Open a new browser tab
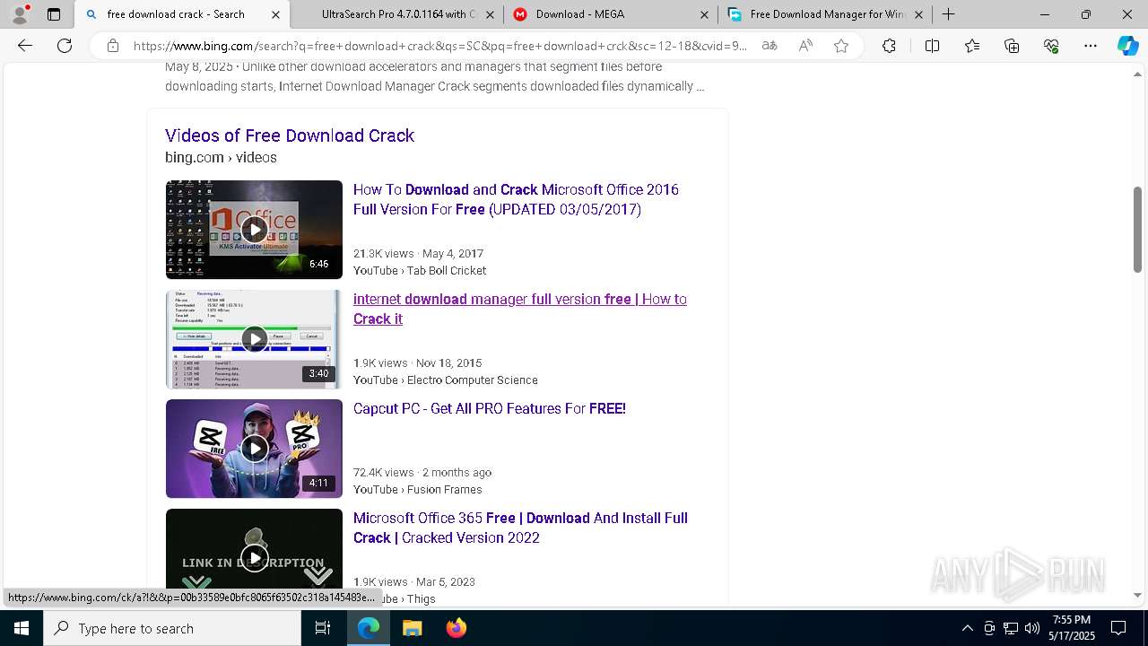 click(x=948, y=14)
